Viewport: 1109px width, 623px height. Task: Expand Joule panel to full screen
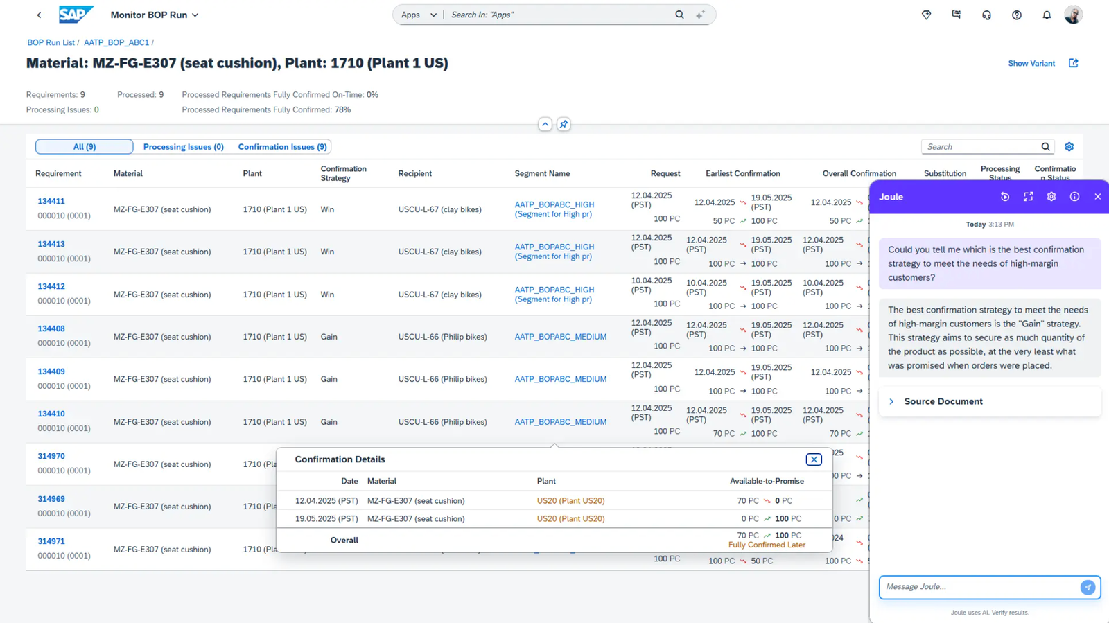[x=1028, y=197]
